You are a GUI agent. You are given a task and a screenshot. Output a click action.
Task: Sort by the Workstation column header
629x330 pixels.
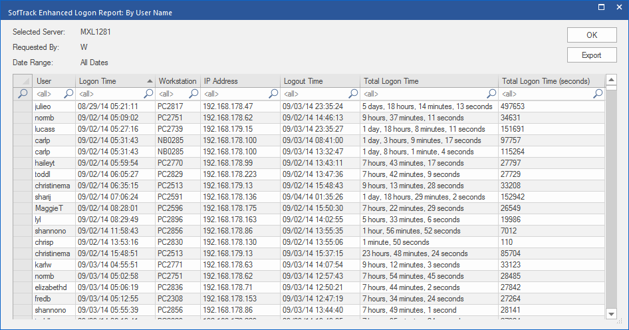178,81
